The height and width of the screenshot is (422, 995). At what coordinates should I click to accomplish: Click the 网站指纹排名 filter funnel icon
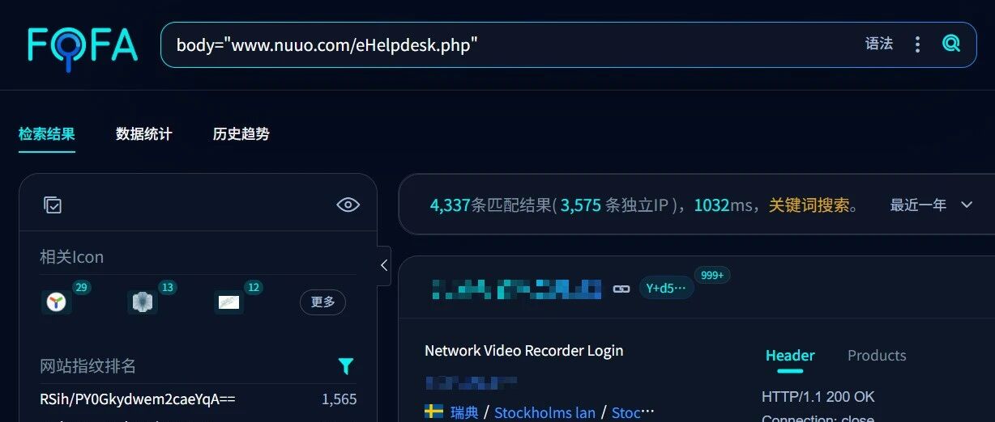(x=346, y=366)
